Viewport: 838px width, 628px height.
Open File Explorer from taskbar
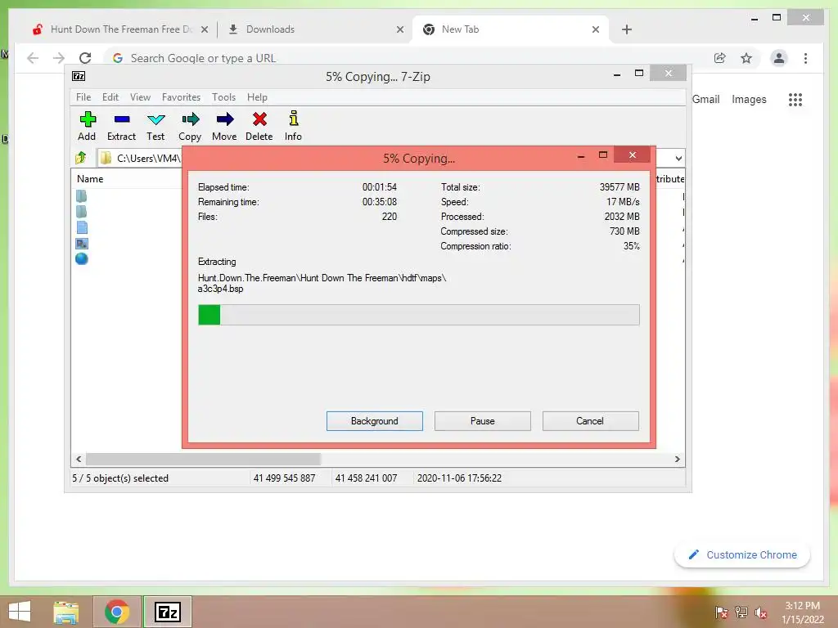coord(65,612)
